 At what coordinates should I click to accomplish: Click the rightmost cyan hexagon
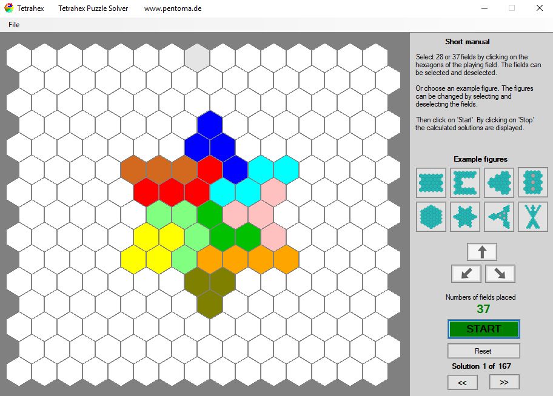click(x=286, y=170)
